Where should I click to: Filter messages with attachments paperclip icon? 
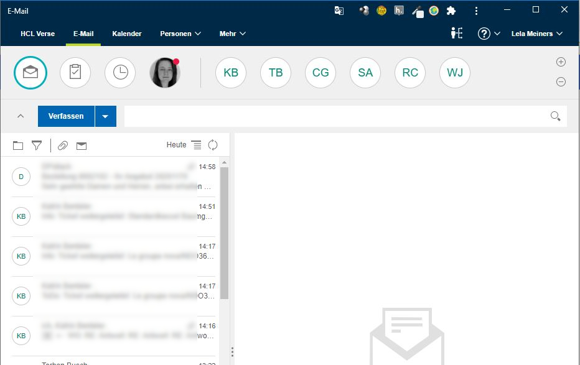[62, 146]
